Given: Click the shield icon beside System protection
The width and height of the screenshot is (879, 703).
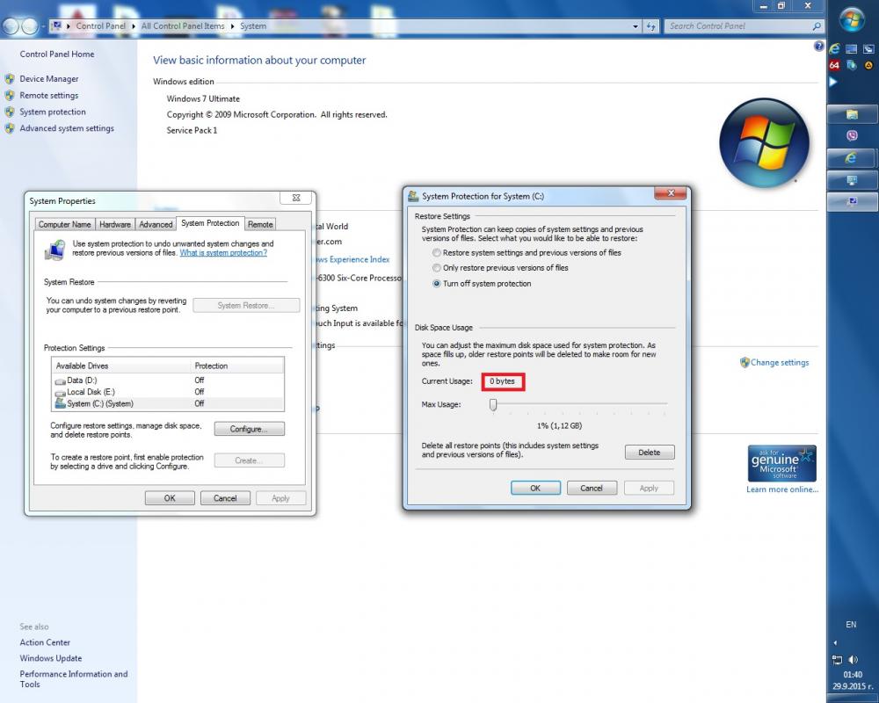Looking at the screenshot, I should (10, 112).
